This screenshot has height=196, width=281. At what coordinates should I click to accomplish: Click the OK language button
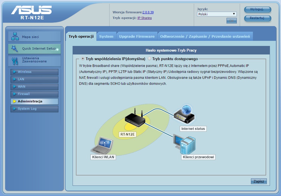click(232, 21)
